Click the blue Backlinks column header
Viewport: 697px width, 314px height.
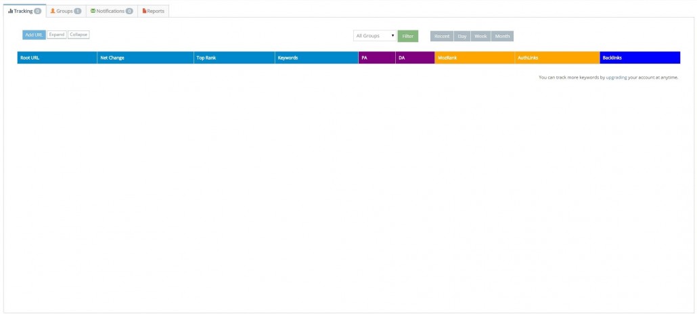coord(612,58)
